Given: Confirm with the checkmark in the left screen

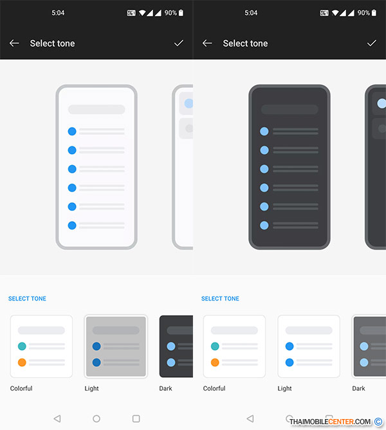Looking at the screenshot, I should 178,43.
